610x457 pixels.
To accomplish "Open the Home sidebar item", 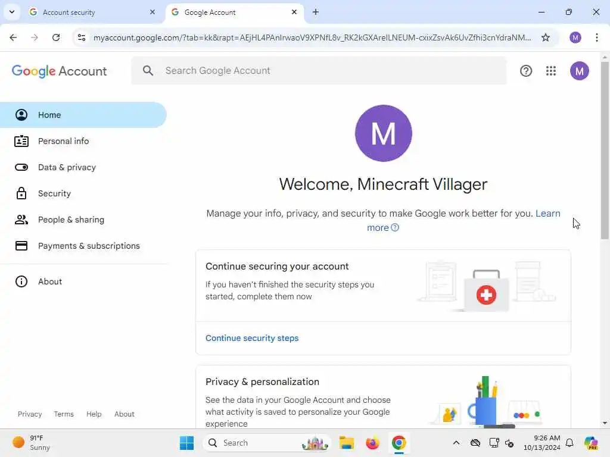I will 83,115.
